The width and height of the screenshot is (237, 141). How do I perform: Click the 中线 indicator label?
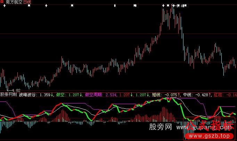point(187,94)
